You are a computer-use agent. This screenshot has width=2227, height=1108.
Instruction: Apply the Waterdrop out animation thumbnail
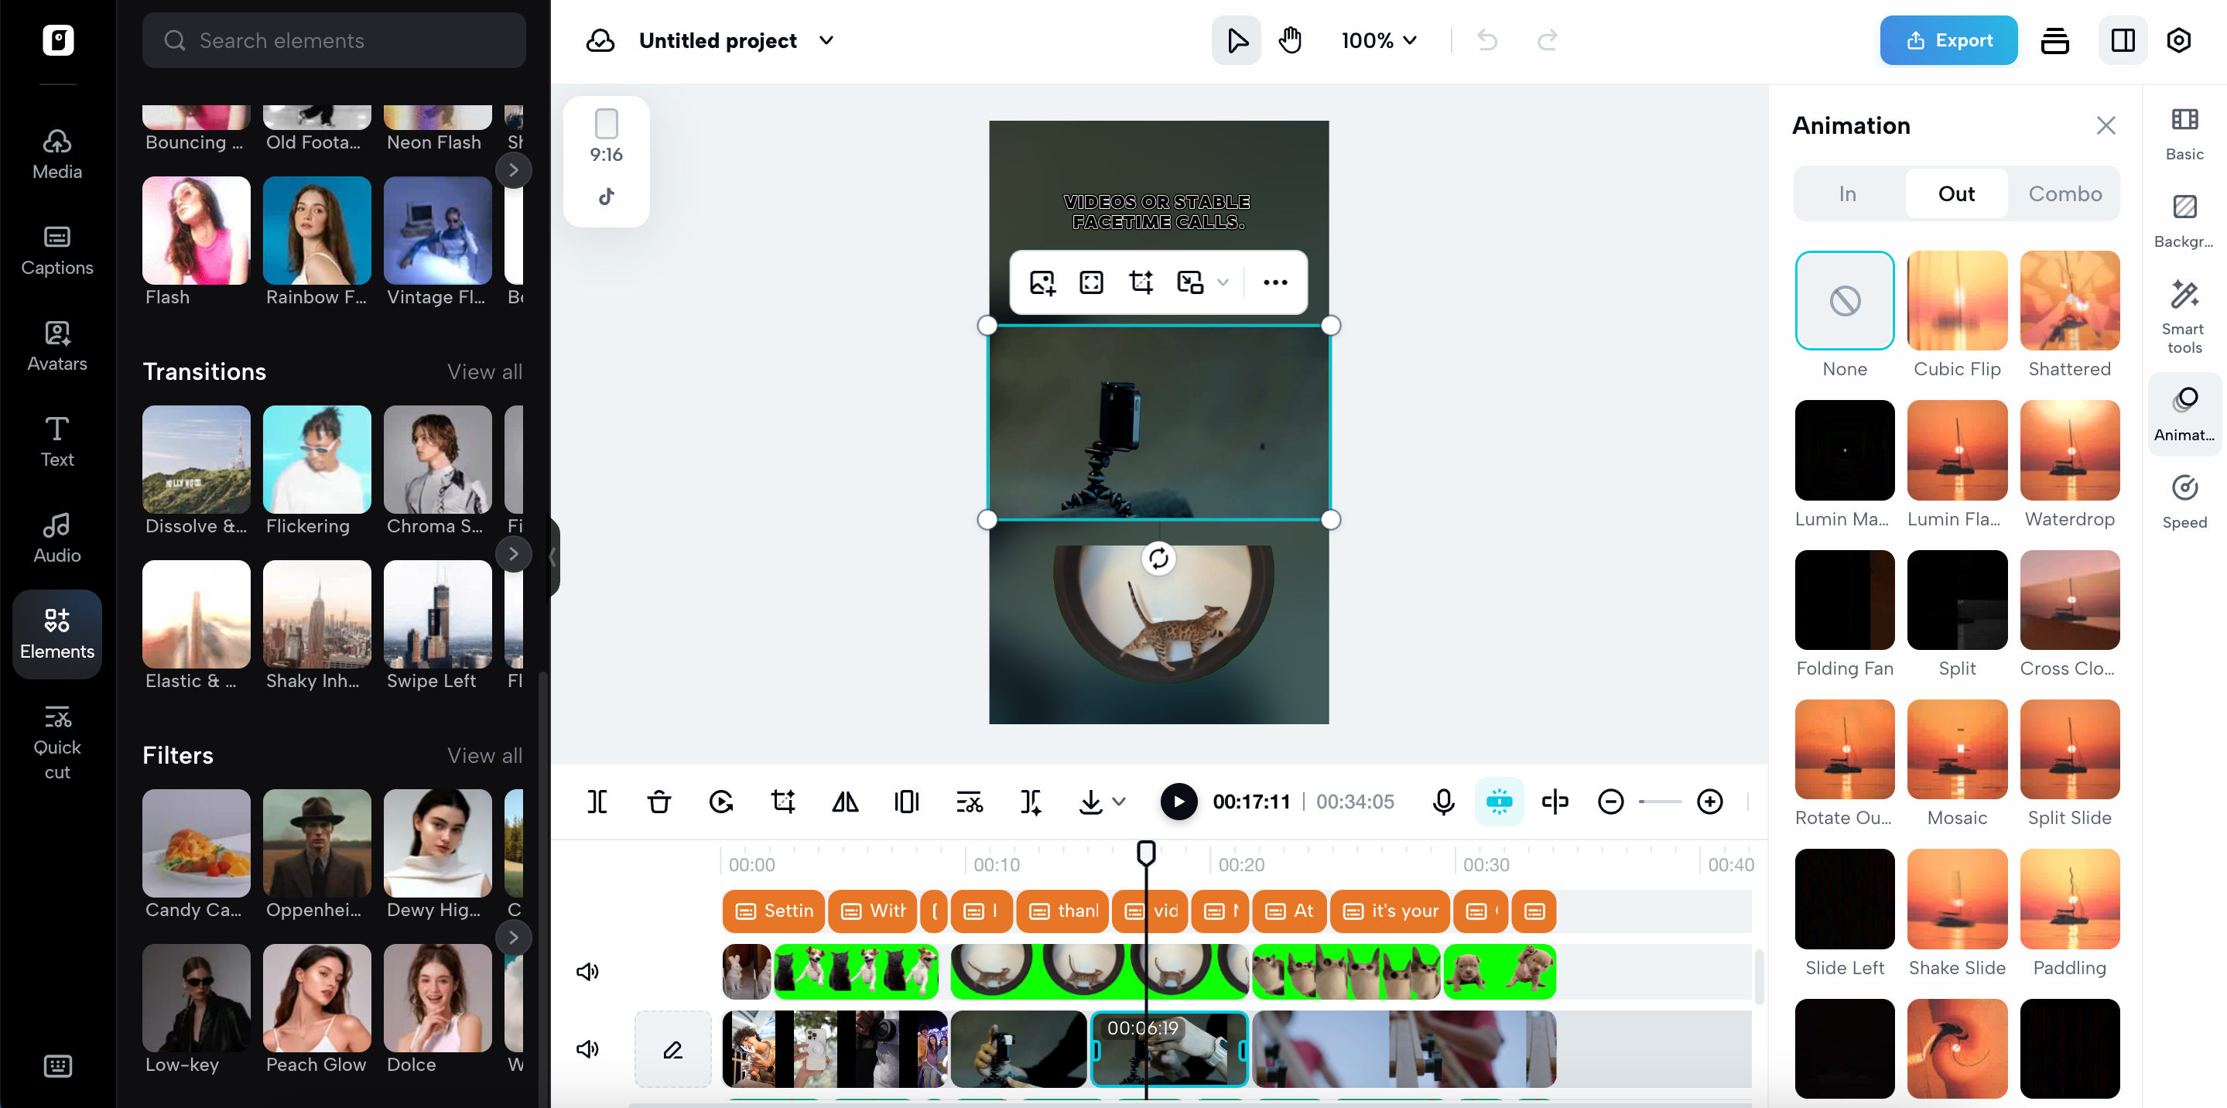2069,450
